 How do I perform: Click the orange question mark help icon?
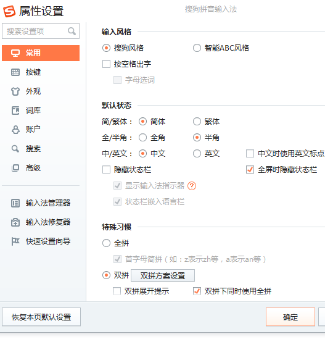[x=192, y=186]
